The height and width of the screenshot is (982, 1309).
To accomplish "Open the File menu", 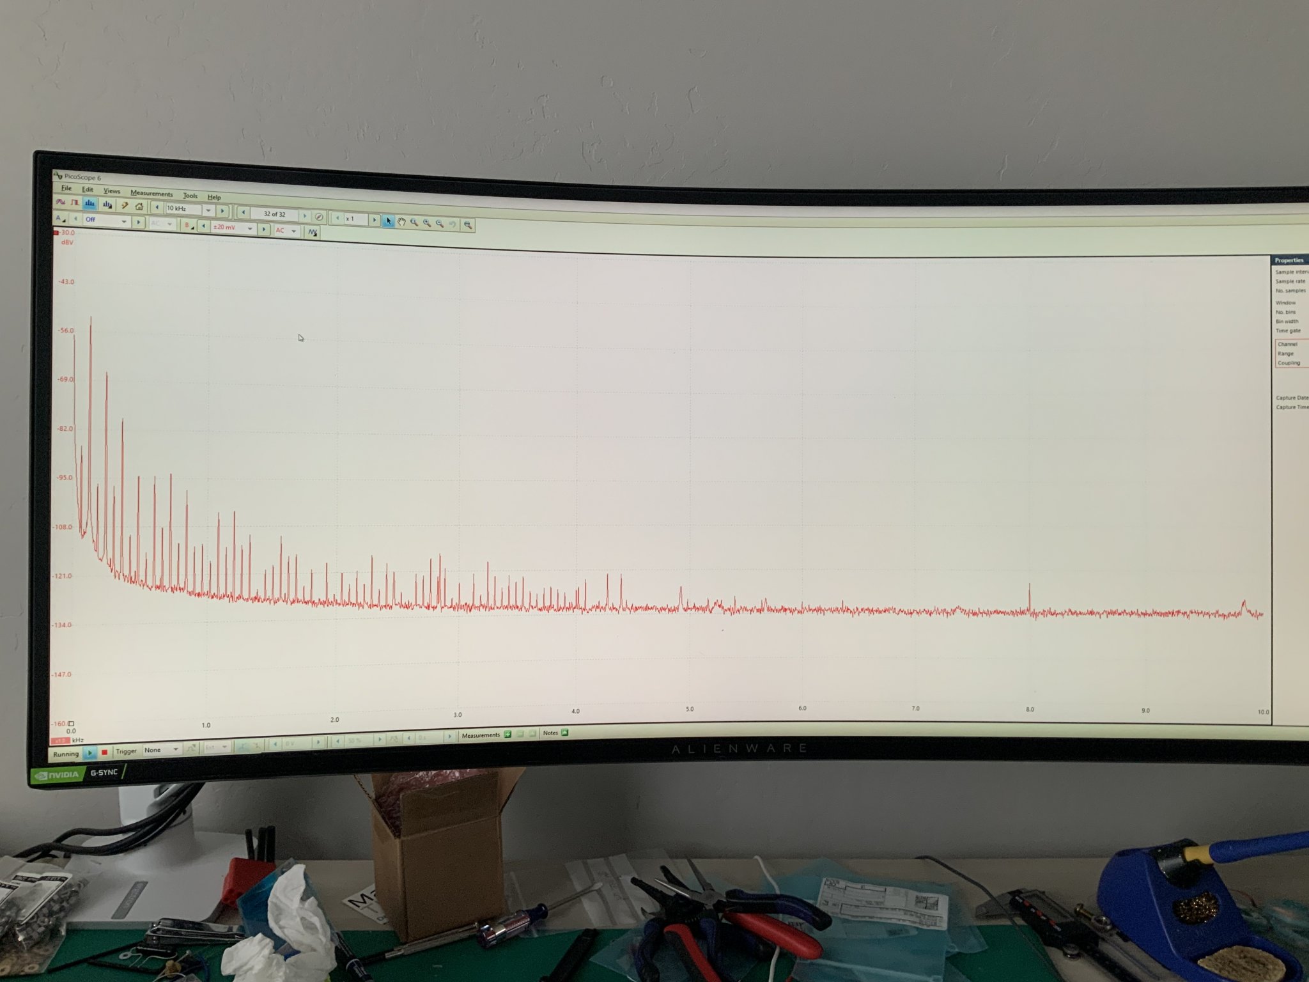I will 66,188.
